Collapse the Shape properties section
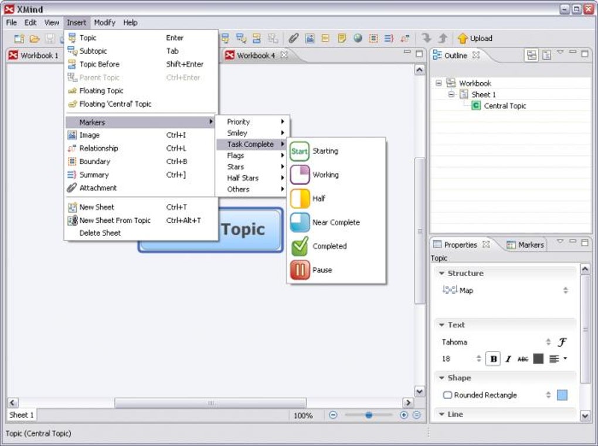 pos(441,378)
